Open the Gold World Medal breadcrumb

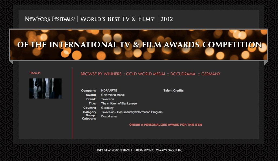click(x=146, y=74)
